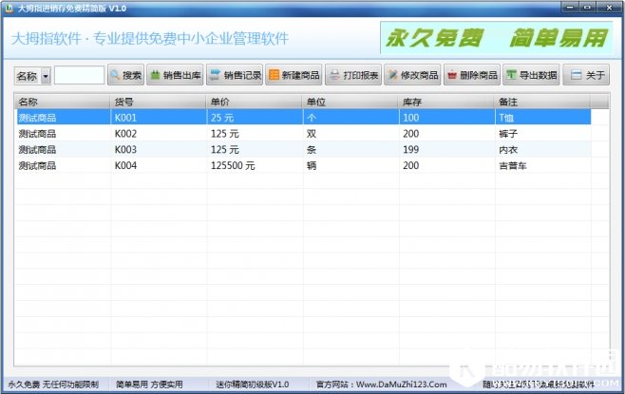Open 销售出库 sales outbound

(x=175, y=74)
